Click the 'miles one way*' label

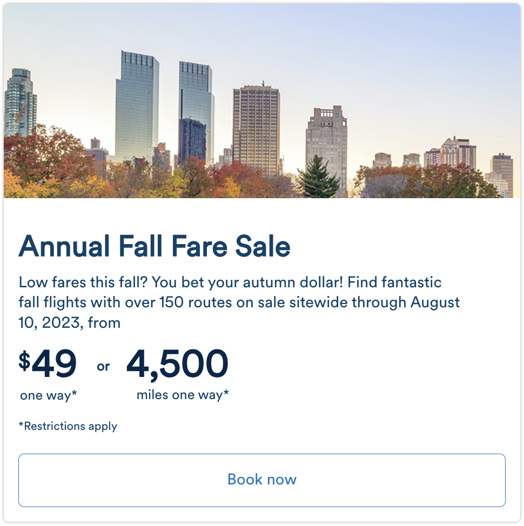183,395
